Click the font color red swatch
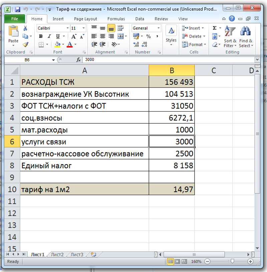Screen dimensions: 267x272 click(70, 44)
